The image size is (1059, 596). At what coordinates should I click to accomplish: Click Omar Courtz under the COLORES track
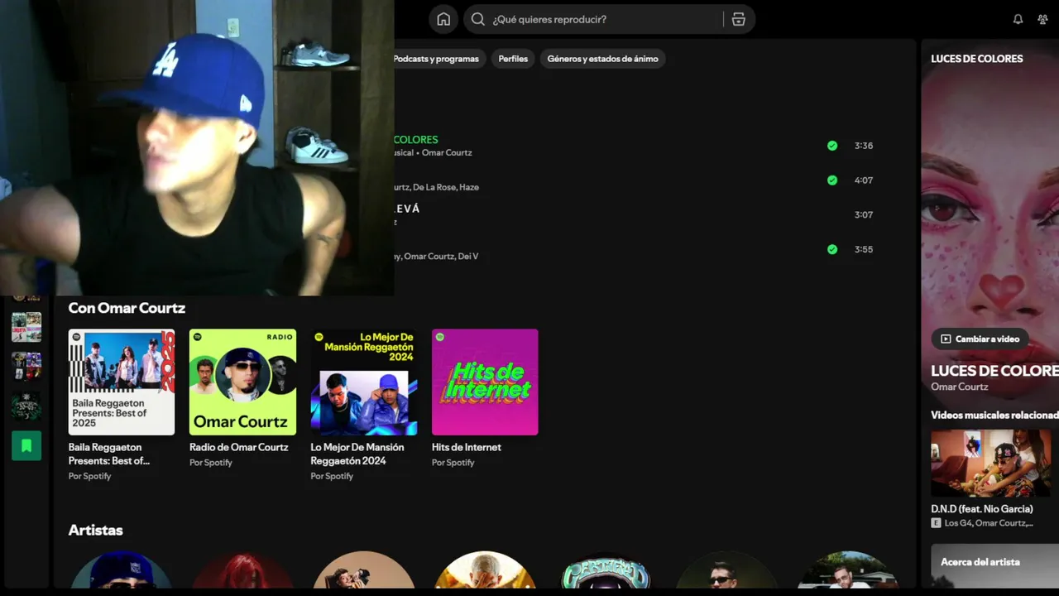(x=447, y=153)
